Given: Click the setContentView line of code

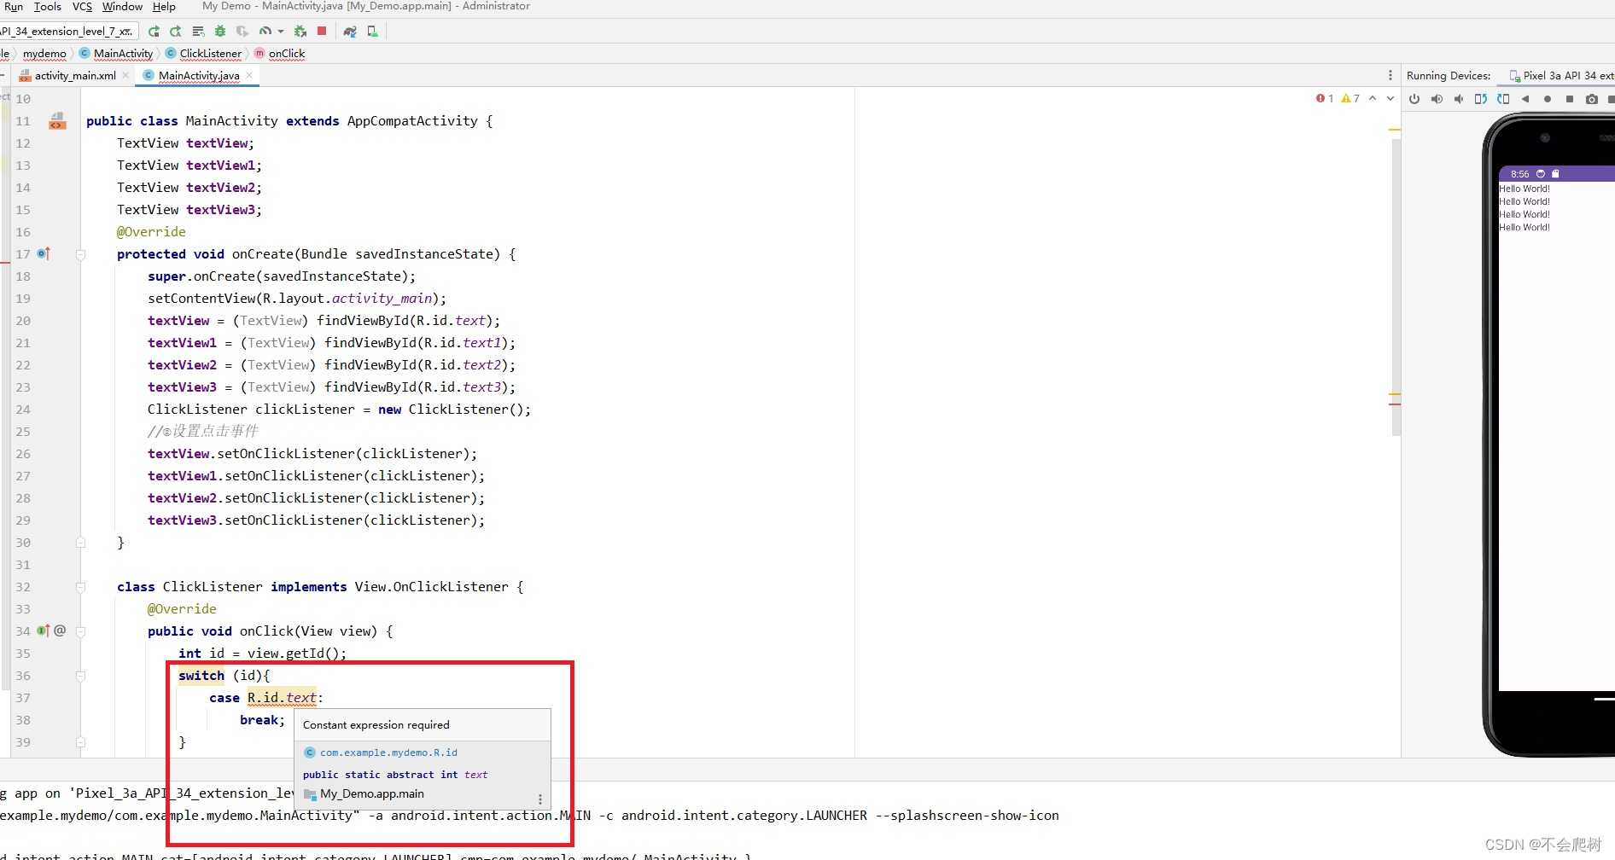Looking at the screenshot, I should point(297,299).
